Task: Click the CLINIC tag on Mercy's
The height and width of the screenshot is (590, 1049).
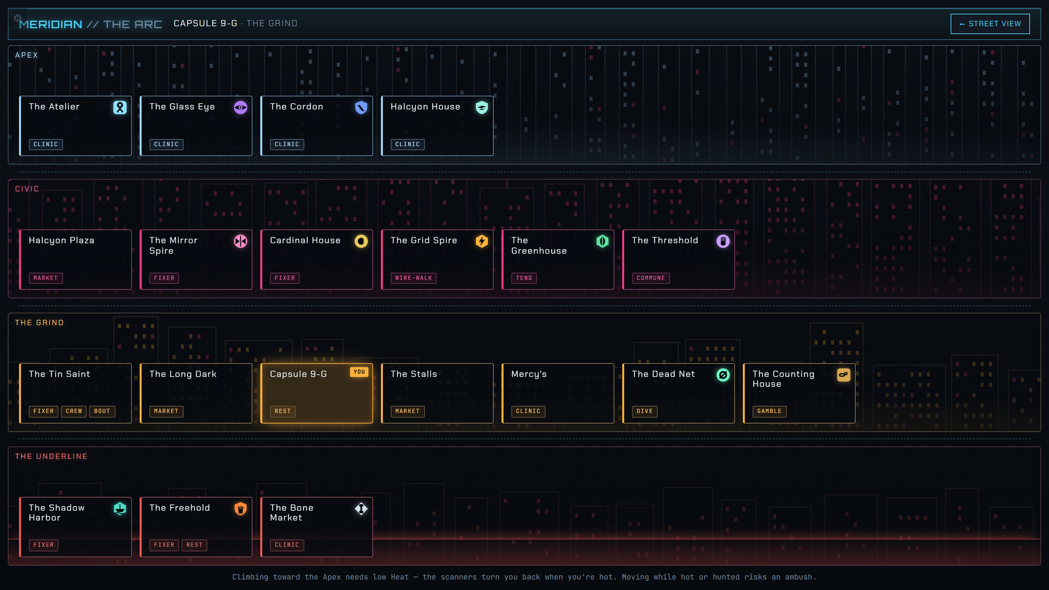Action: [x=528, y=411]
